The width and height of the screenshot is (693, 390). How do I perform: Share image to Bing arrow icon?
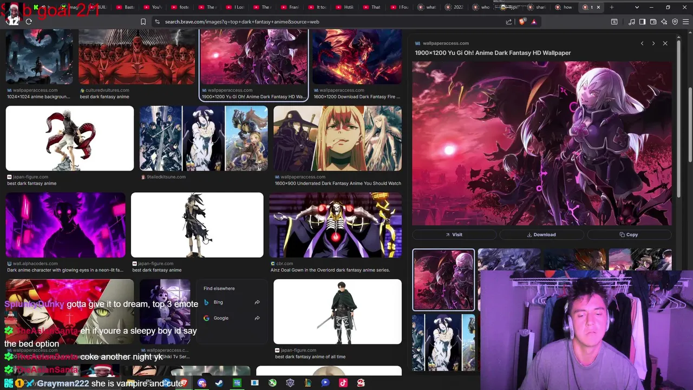tap(257, 302)
